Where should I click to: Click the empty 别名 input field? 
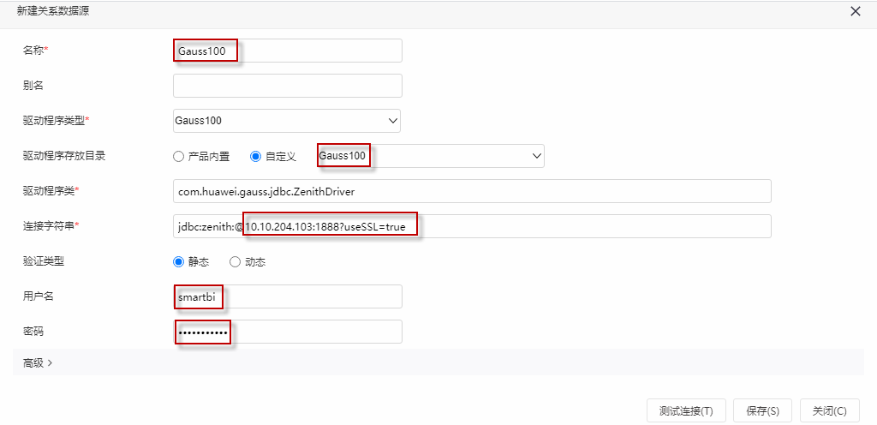click(288, 86)
